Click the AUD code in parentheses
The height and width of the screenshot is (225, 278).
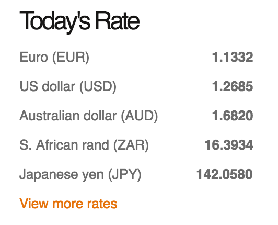click(x=140, y=116)
